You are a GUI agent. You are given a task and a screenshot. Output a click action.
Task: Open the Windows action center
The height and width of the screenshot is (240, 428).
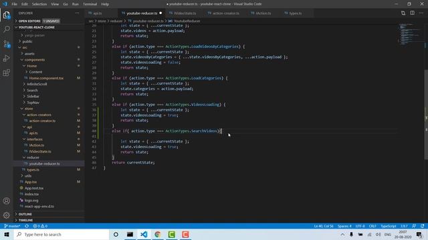click(x=420, y=234)
